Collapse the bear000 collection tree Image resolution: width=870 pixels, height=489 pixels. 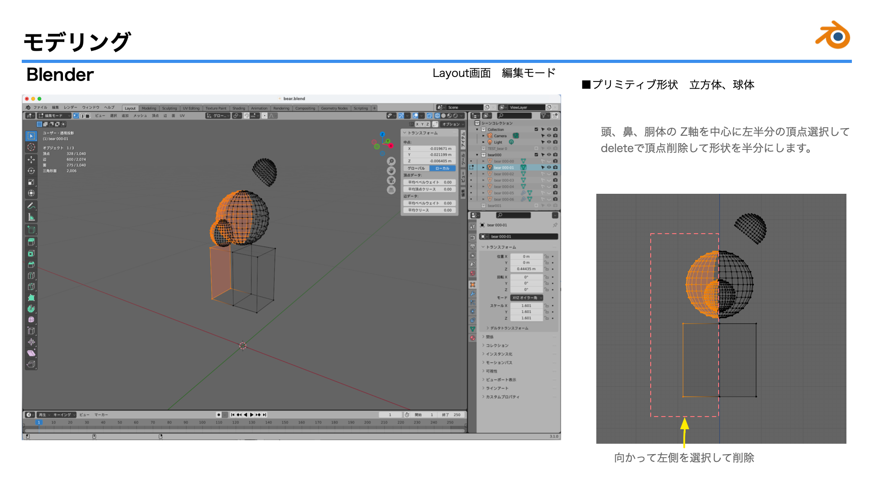[x=477, y=155]
